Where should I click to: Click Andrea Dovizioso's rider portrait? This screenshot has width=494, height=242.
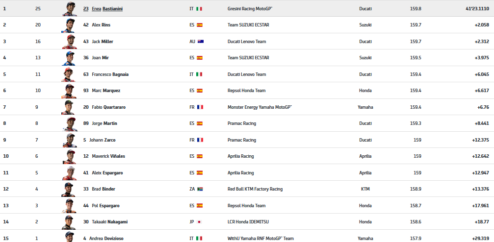(x=69, y=237)
